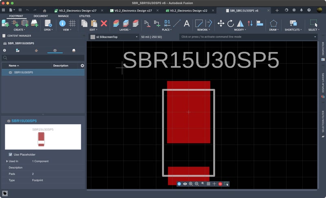Viewport: 326px width, 198px height.
Task: Select the Mirror tool icon
Action: click(x=240, y=24)
